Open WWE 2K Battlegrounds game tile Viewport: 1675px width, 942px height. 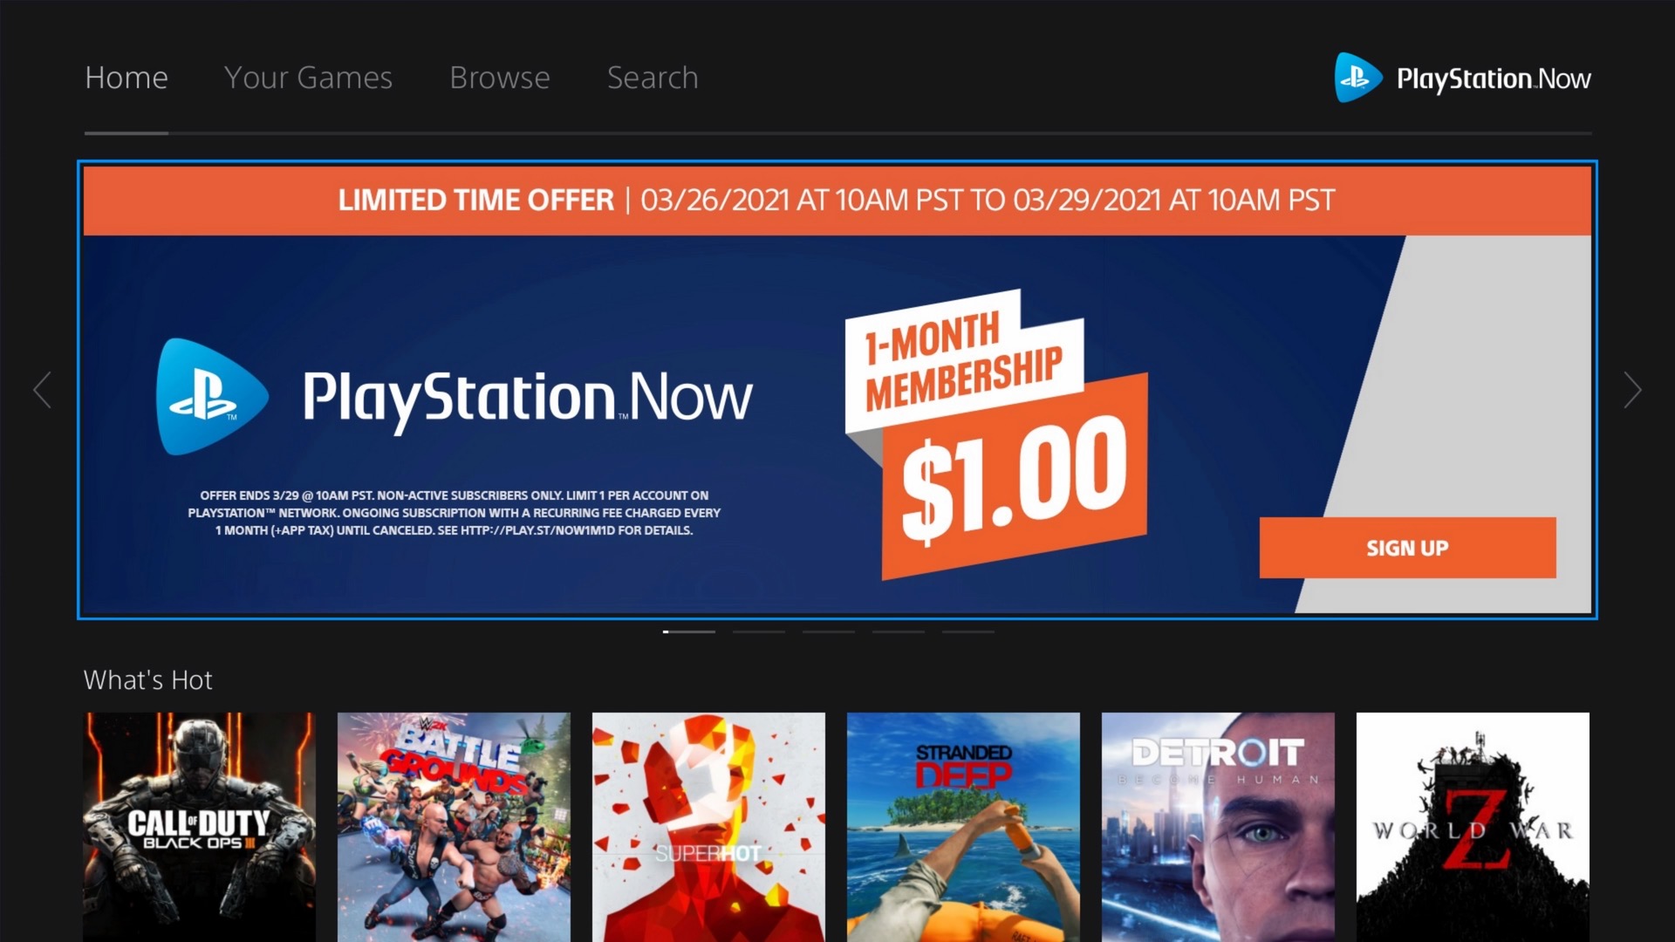[454, 827]
